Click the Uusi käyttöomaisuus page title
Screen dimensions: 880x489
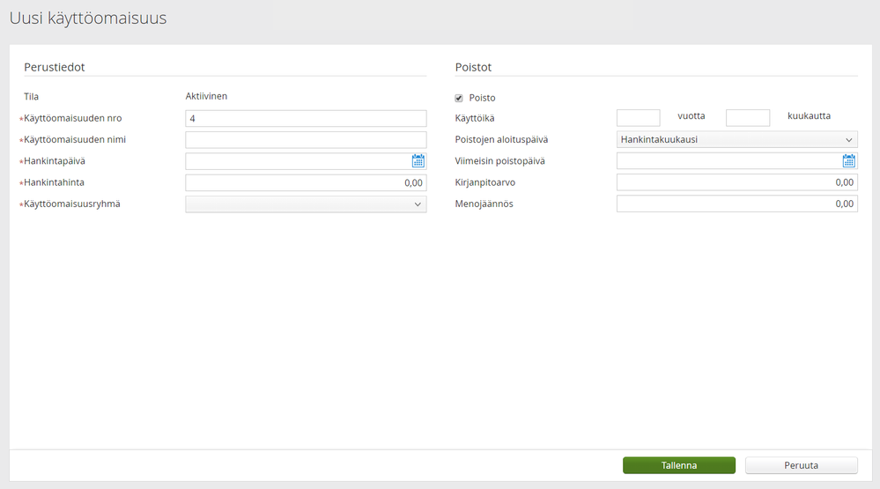(x=88, y=18)
